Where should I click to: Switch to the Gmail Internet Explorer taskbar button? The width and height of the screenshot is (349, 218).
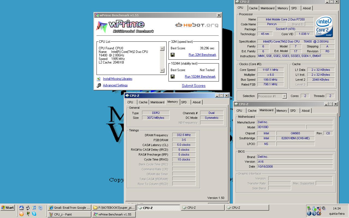(69, 208)
